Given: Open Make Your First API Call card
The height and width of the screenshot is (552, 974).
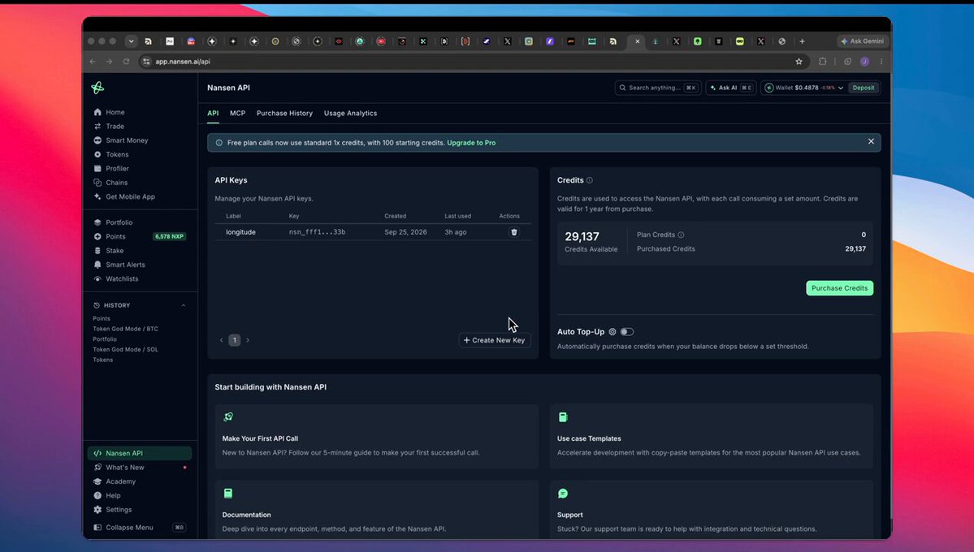Looking at the screenshot, I should pos(376,437).
